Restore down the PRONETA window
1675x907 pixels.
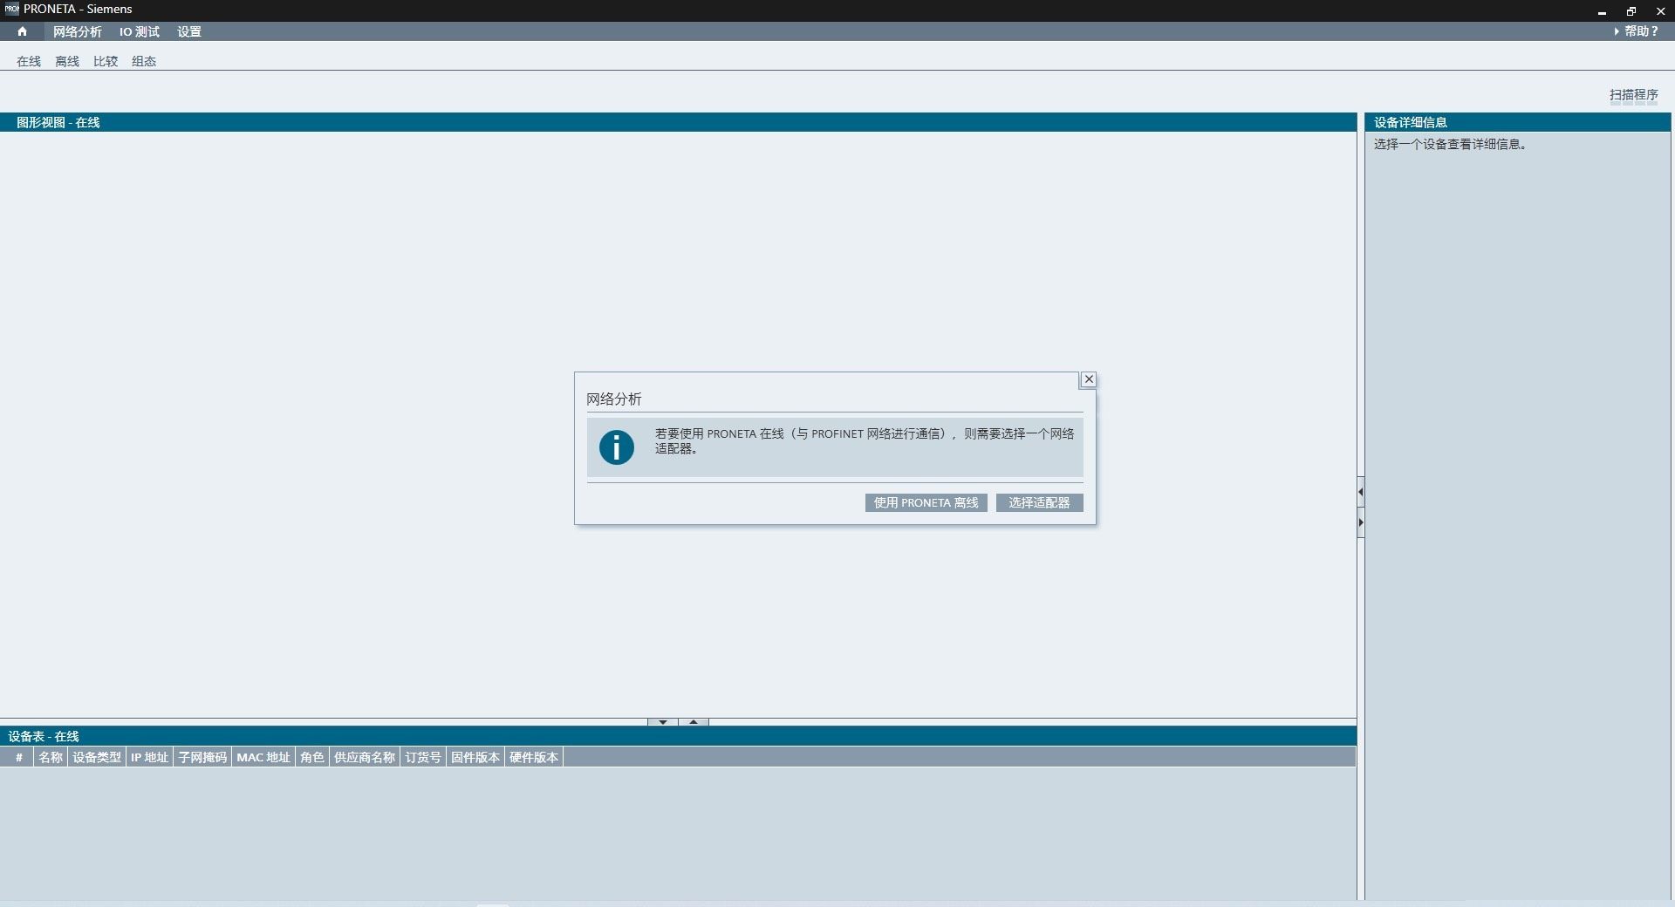[x=1631, y=11]
